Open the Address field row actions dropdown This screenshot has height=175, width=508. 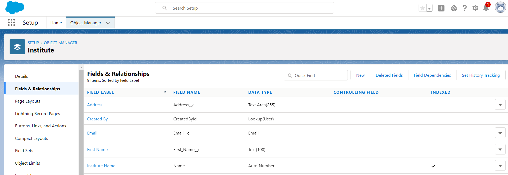coord(500,105)
